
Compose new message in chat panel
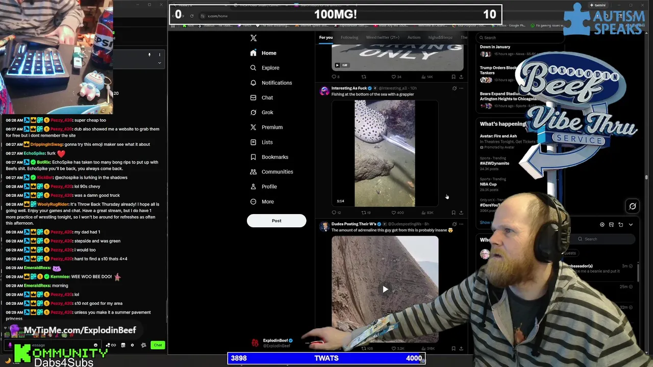coord(611,225)
